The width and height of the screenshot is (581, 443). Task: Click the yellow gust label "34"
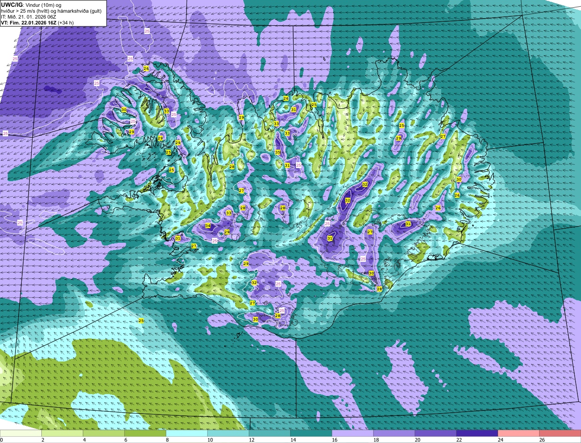pyautogui.click(x=208, y=226)
